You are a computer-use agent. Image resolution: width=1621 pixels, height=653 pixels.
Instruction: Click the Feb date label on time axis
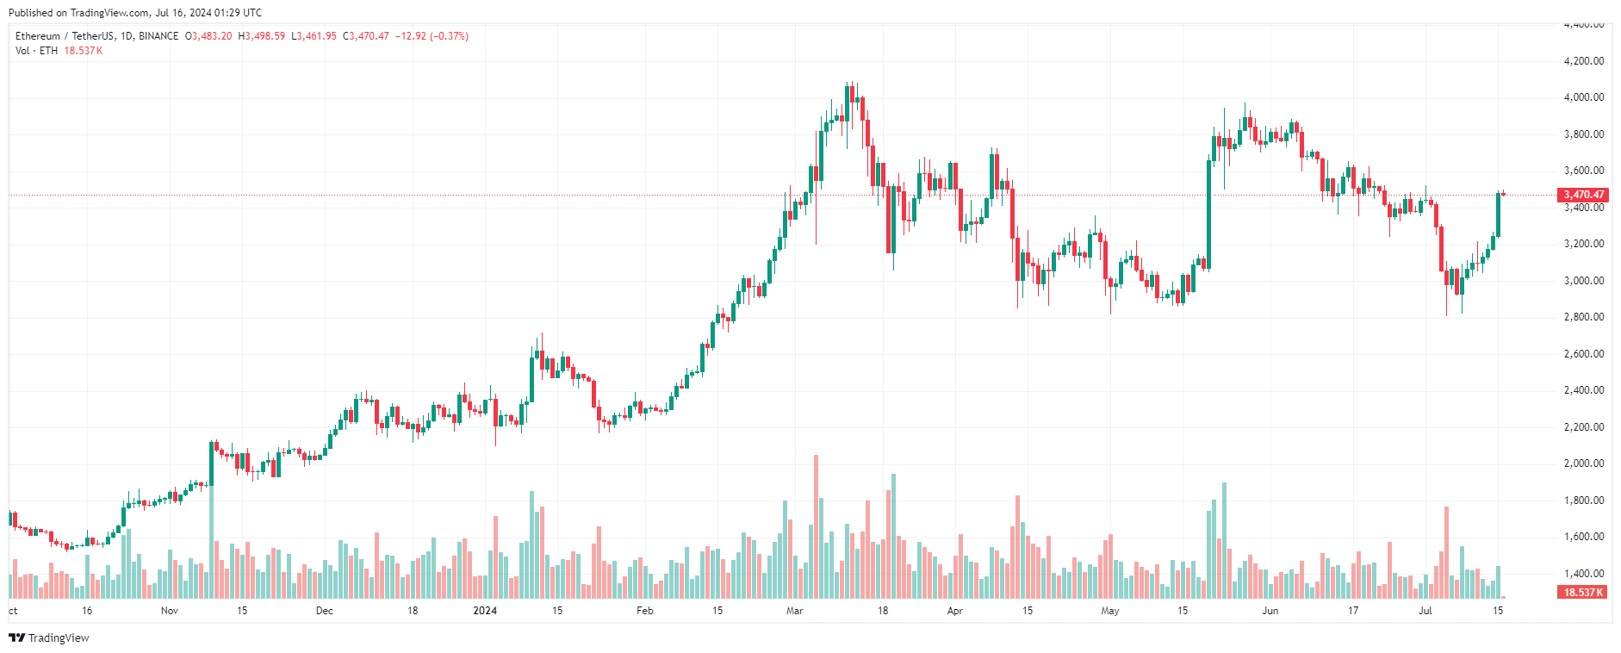point(644,611)
